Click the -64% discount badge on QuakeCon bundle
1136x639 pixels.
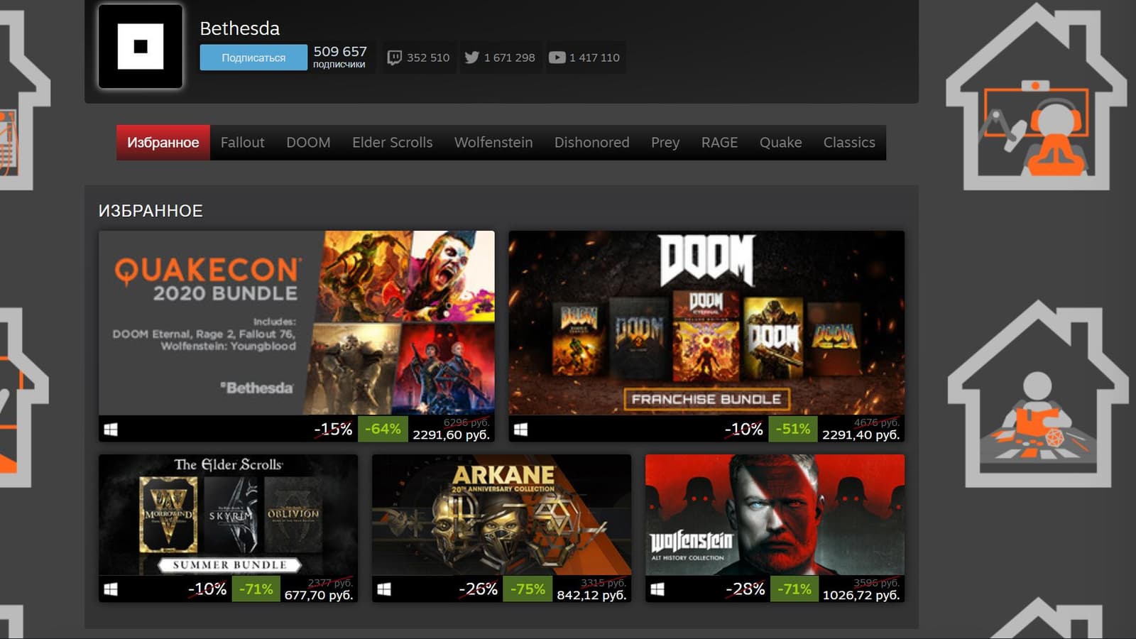tap(383, 429)
